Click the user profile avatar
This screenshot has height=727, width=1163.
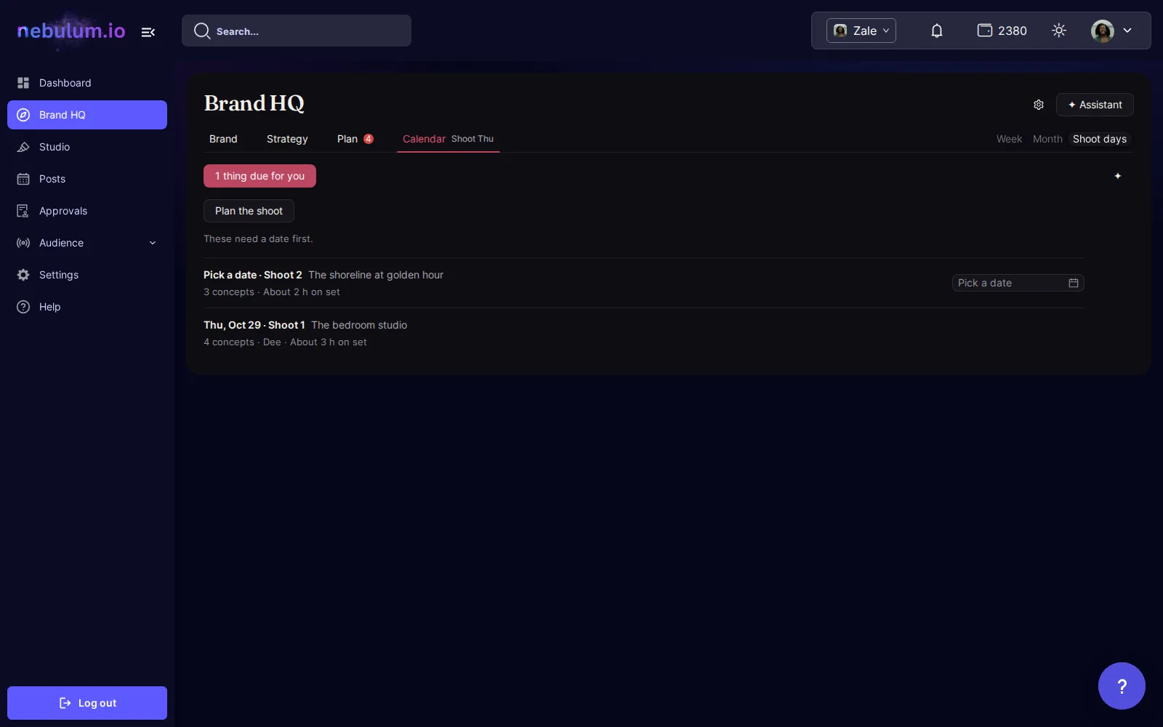1103,31
